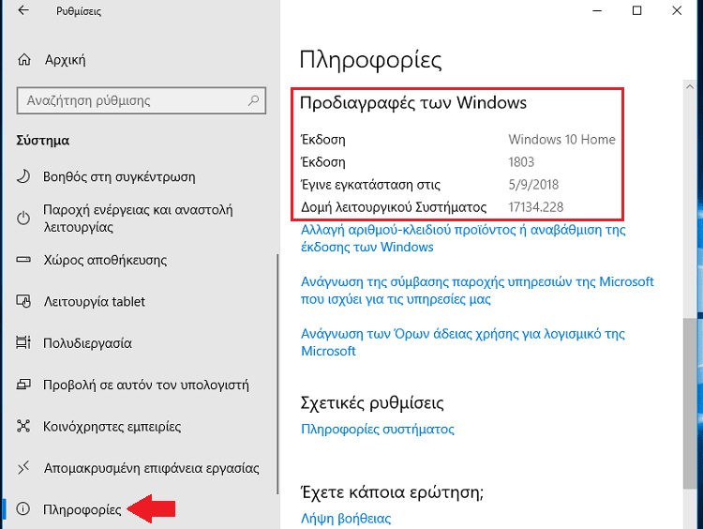Click Πληροφορίες συστήματος link
The height and width of the screenshot is (529, 703).
coord(378,429)
